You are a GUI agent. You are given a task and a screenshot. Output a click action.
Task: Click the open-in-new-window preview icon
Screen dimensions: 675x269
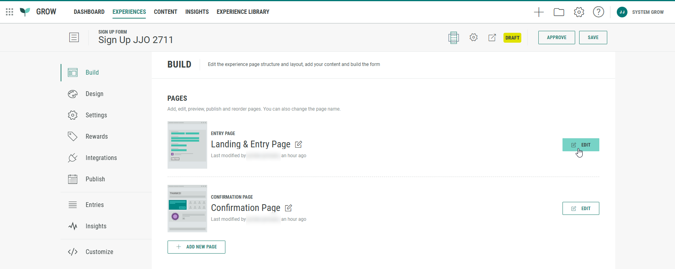coord(492,38)
